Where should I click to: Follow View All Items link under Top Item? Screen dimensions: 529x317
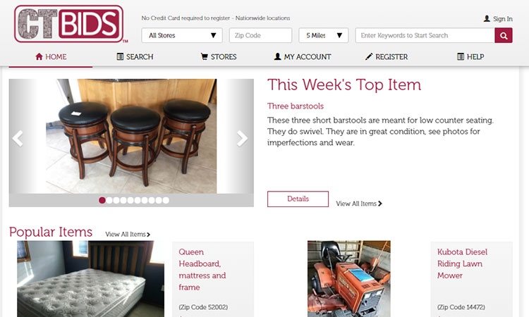pos(359,204)
